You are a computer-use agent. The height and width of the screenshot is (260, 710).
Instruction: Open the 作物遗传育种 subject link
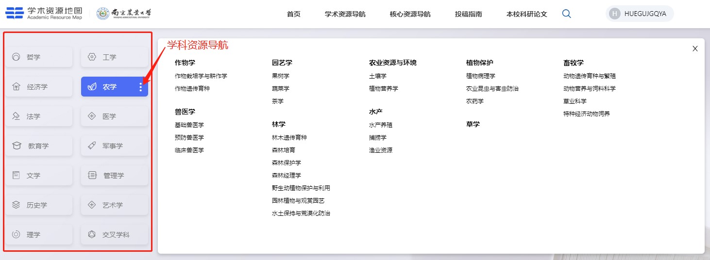192,89
